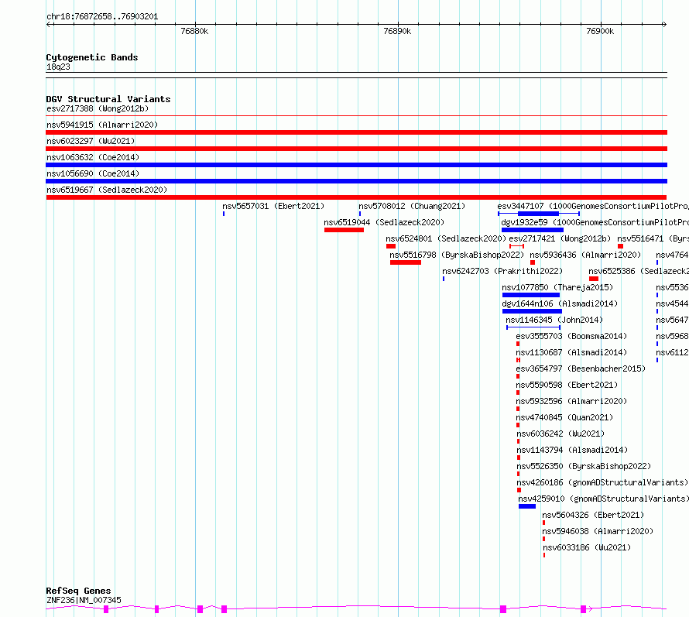689x617 pixels.
Task: Click nsv1063632 (Coe2014) label
Action: 93,157
